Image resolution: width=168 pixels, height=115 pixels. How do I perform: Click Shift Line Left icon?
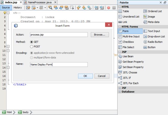point(96,8)
